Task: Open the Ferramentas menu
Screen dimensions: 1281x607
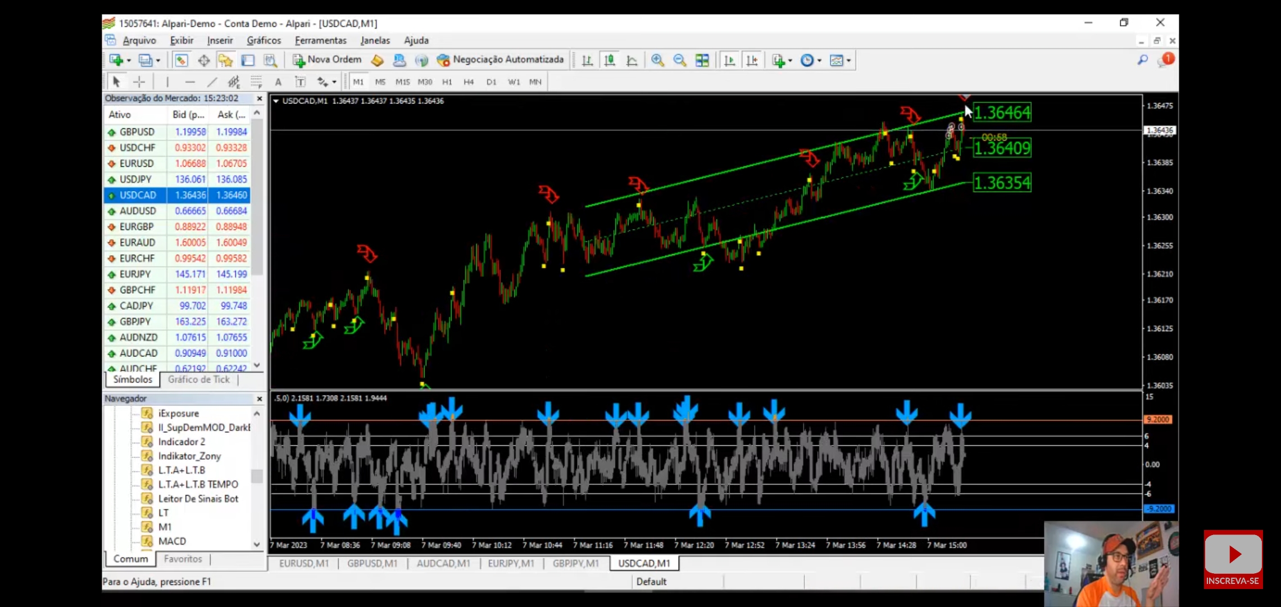Action: (x=320, y=40)
